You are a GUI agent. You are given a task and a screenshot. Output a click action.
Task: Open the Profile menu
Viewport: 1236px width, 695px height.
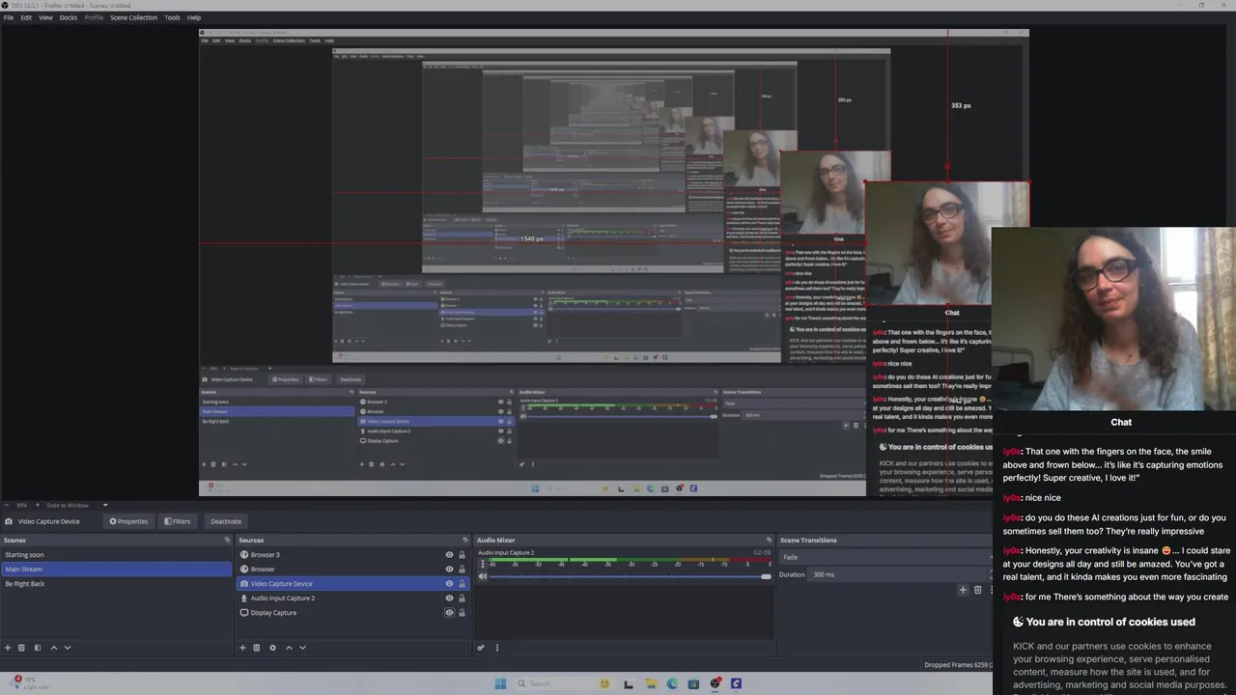point(94,17)
